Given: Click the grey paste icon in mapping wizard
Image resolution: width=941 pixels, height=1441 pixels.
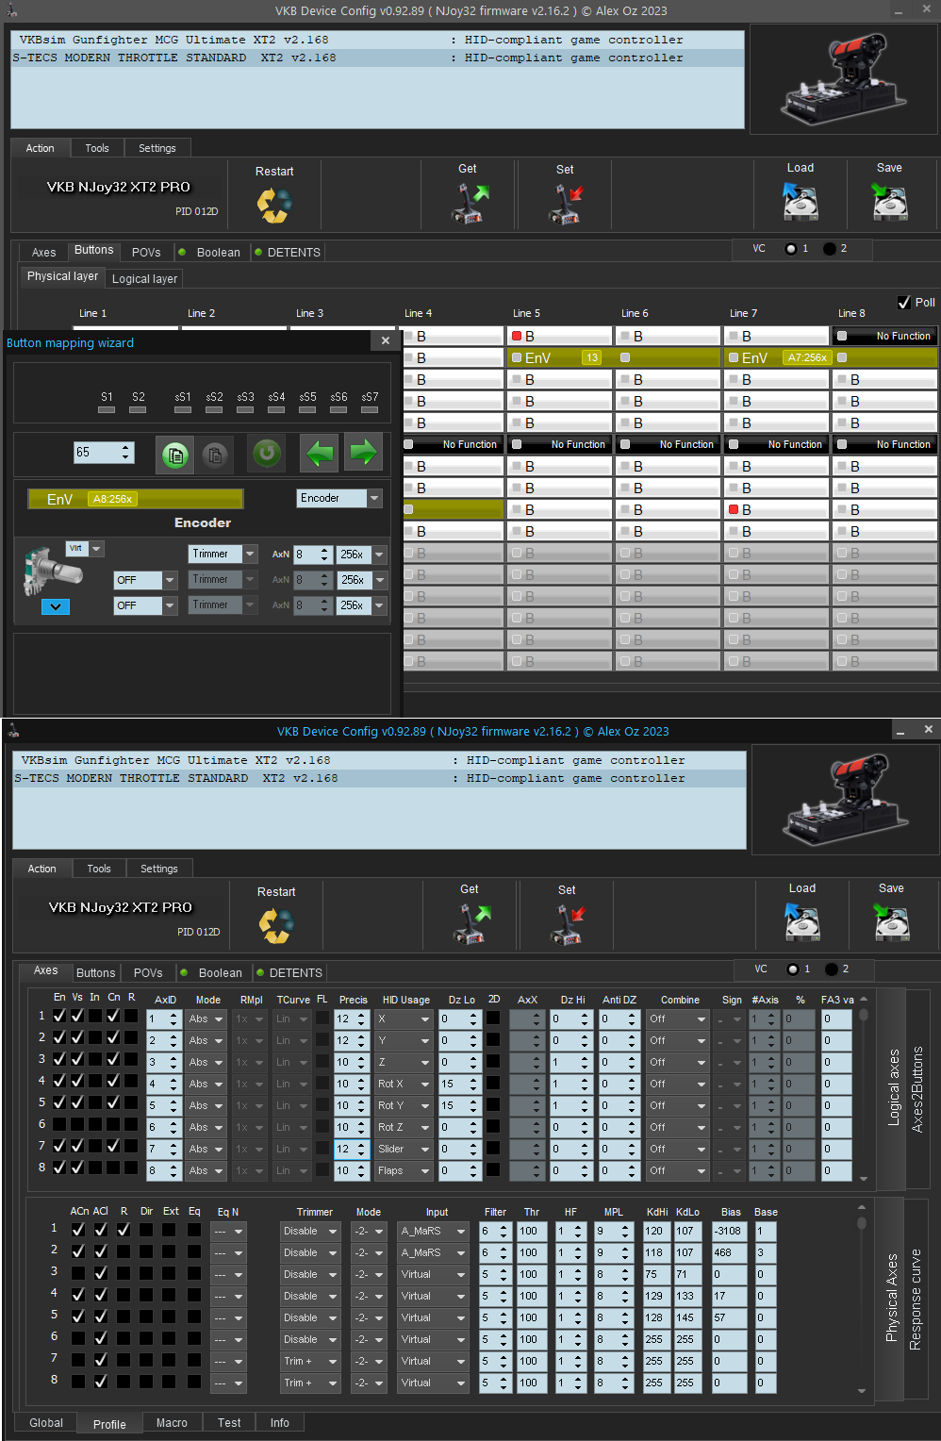Looking at the screenshot, I should coord(215,455).
